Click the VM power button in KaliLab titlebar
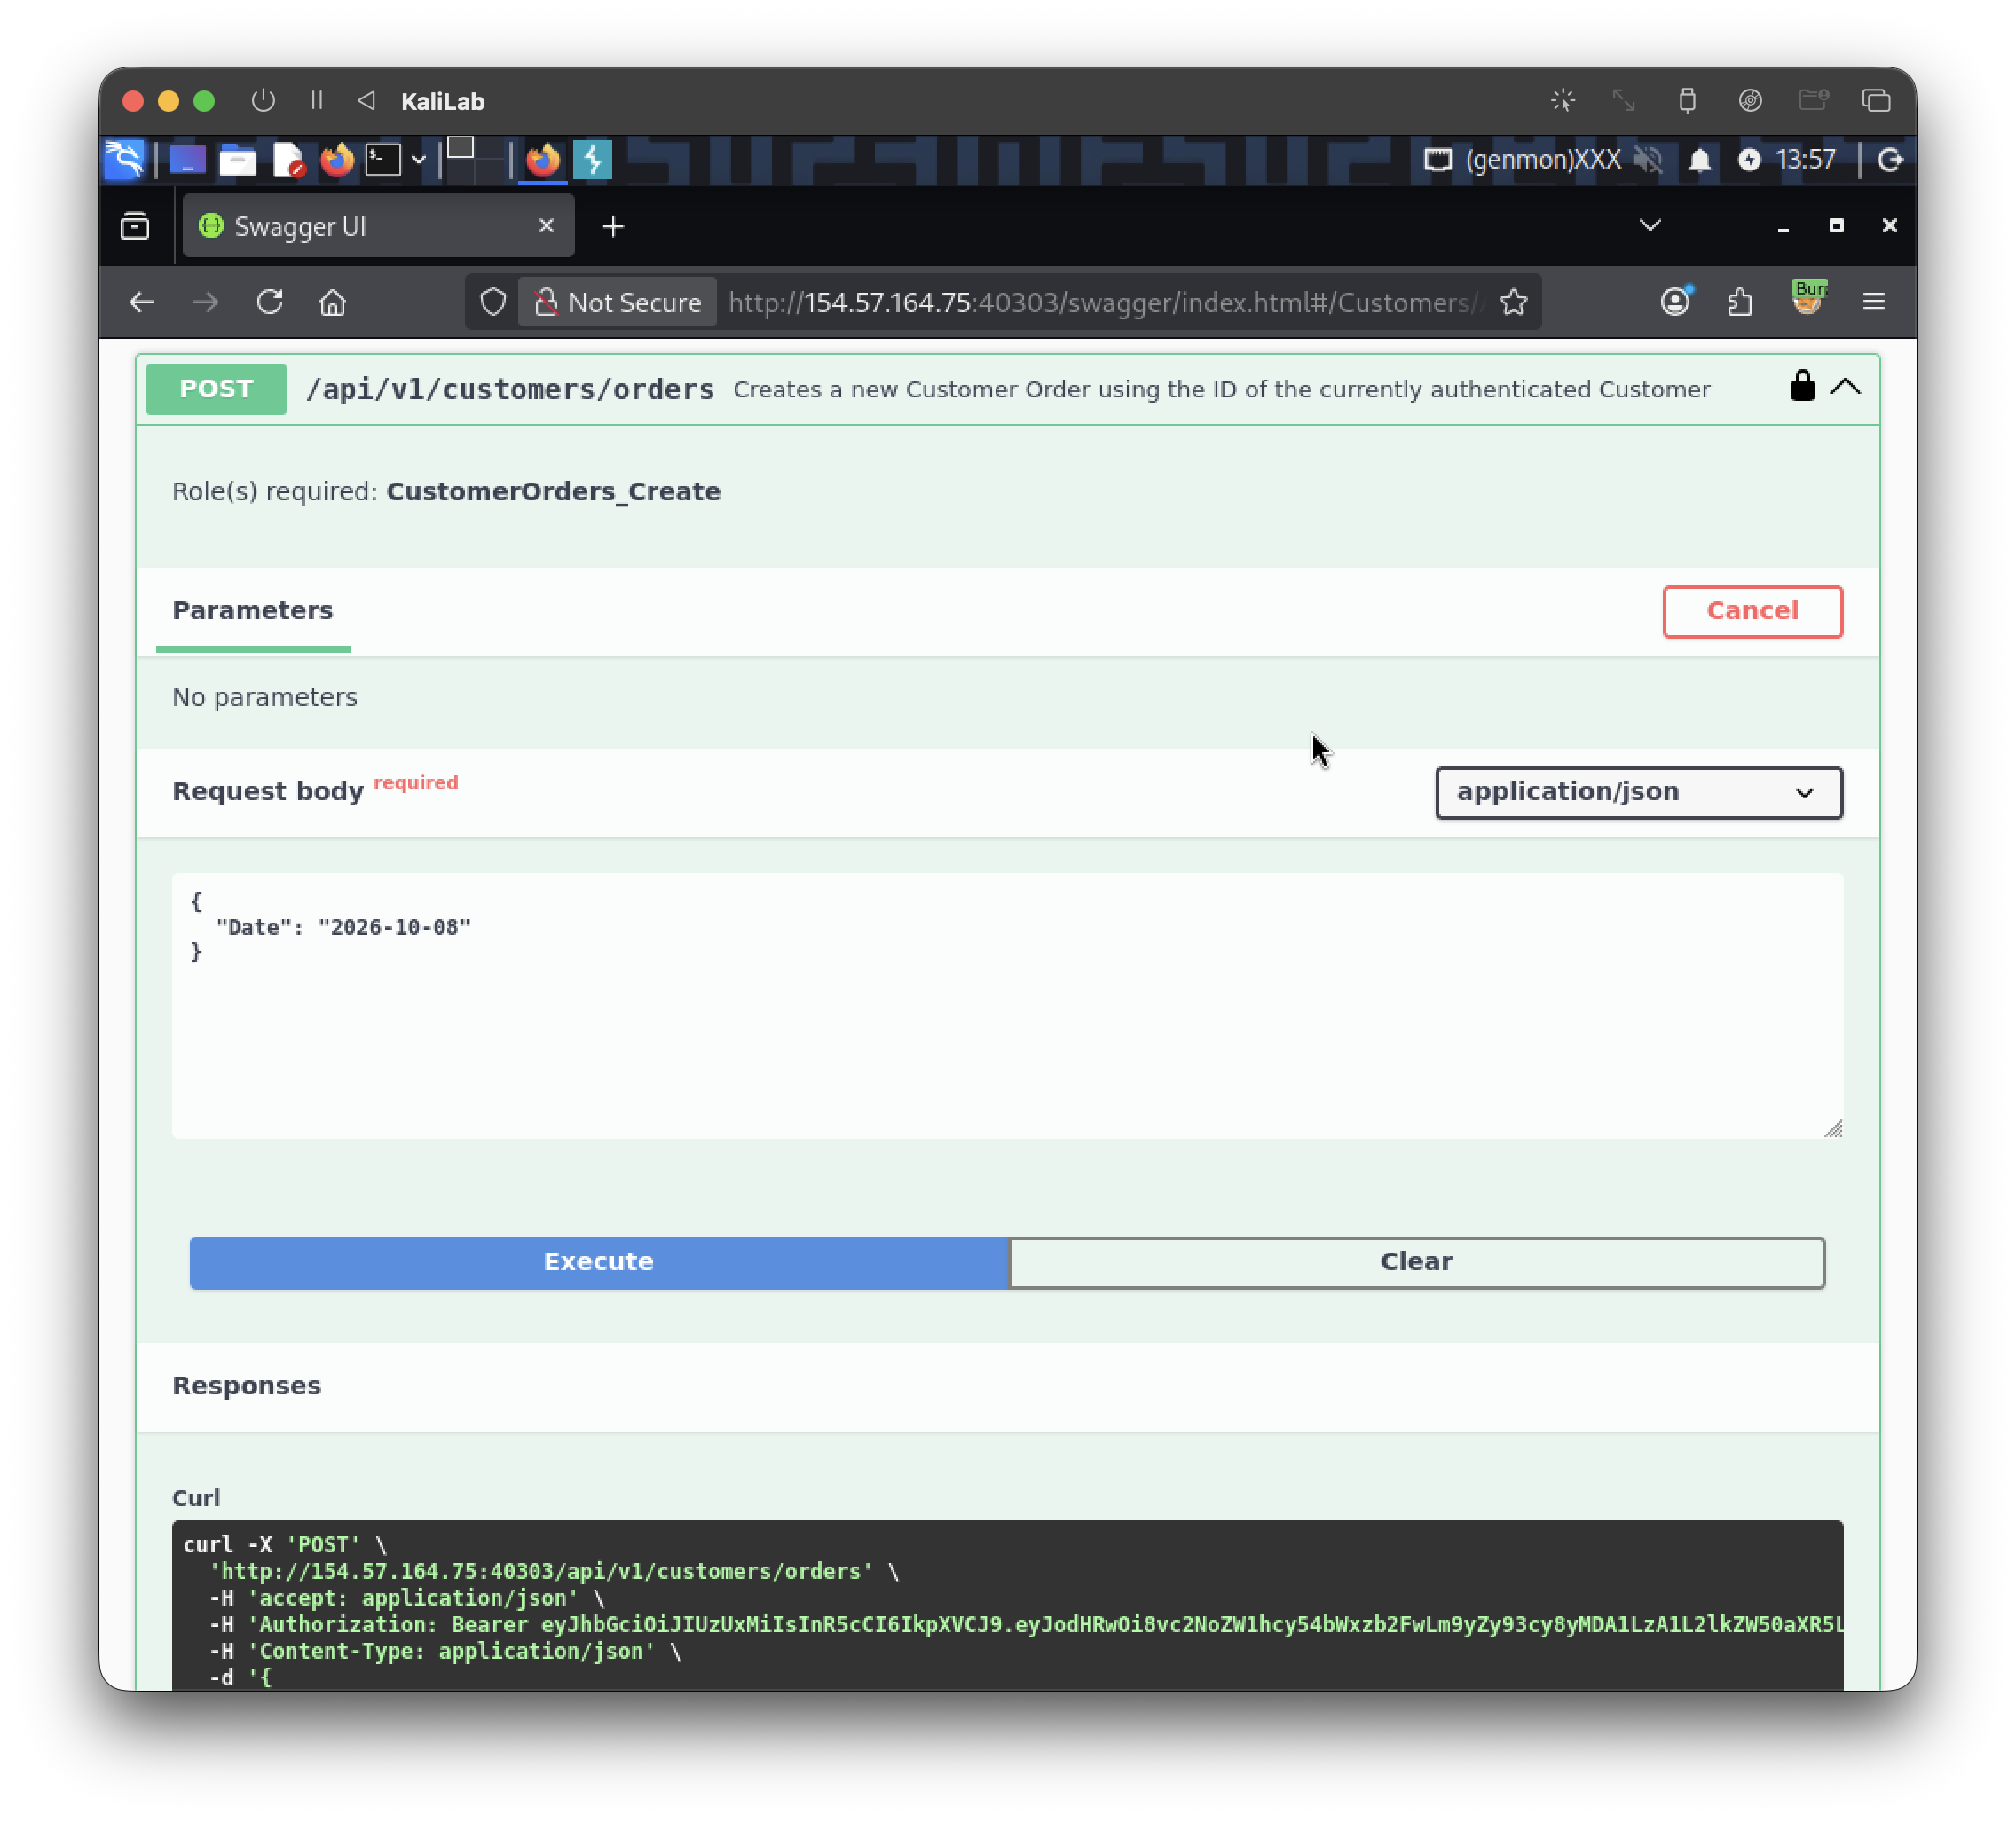Screen dimensions: 2016x1822 (263, 101)
